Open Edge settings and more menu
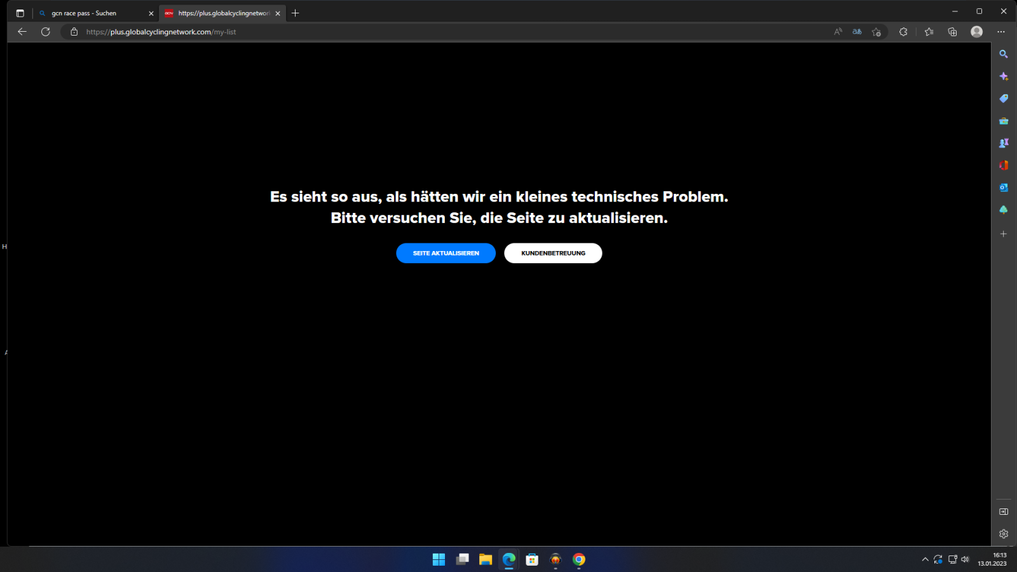 tap(1001, 32)
